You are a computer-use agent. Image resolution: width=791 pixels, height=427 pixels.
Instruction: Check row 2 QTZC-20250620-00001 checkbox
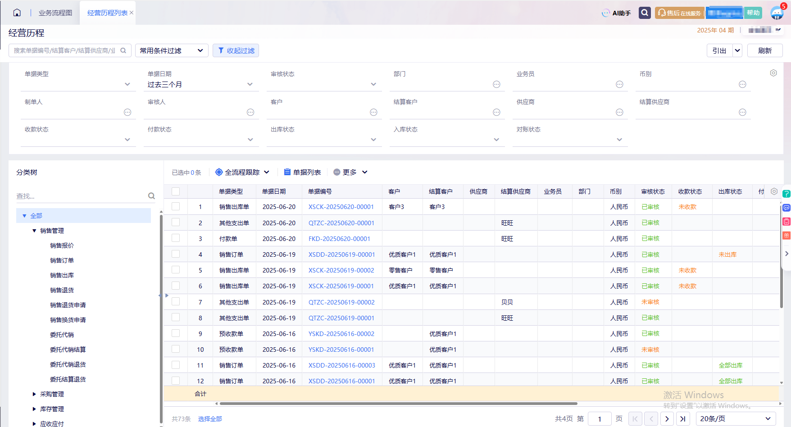176,222
